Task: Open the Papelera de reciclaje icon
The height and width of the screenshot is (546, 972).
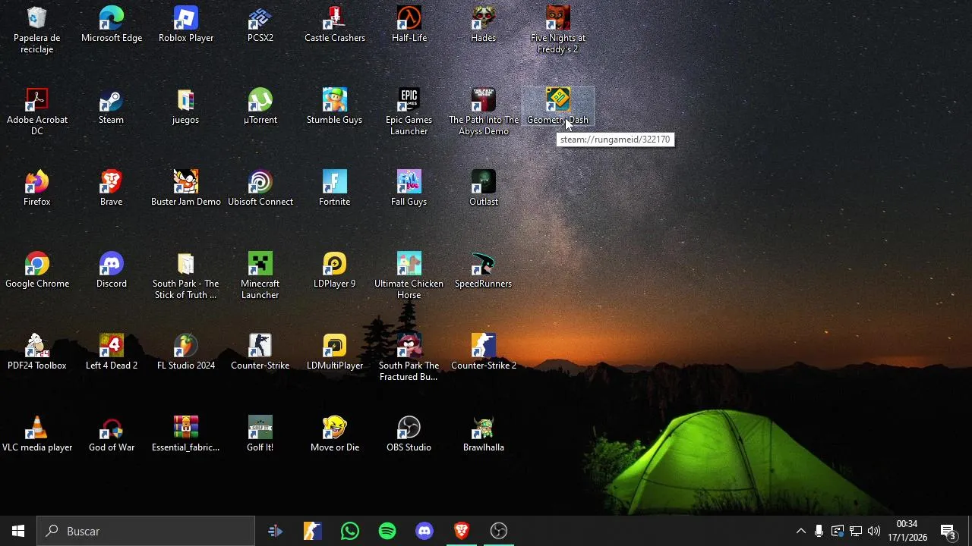Action: click(36, 30)
